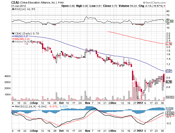Click the red down arrow beside Chg
This screenshot has height=133, width=175.
click(x=164, y=6)
